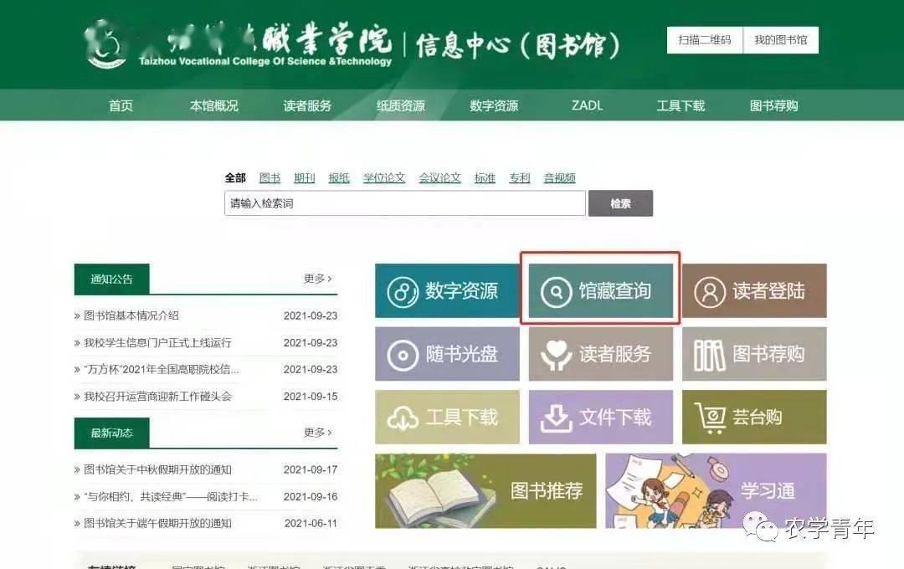Open the 芸台购 shopping cart tile
This screenshot has width=904, height=569.
pyautogui.click(x=754, y=417)
